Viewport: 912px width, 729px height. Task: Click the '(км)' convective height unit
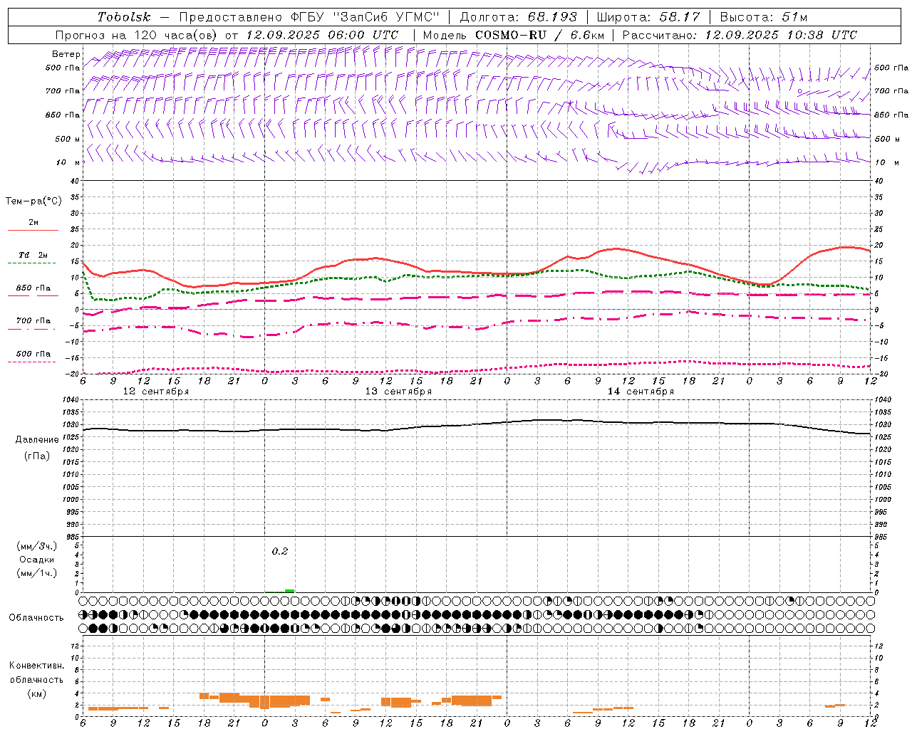[x=37, y=693]
